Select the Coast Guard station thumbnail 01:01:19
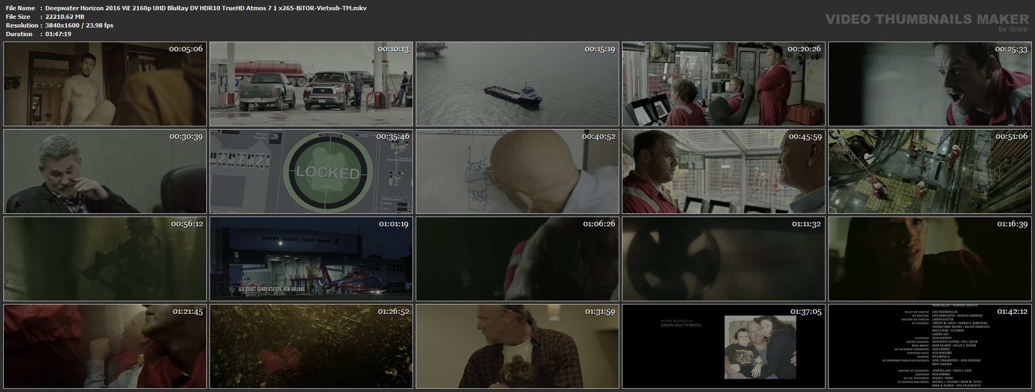The image size is (1035, 392). 311,259
